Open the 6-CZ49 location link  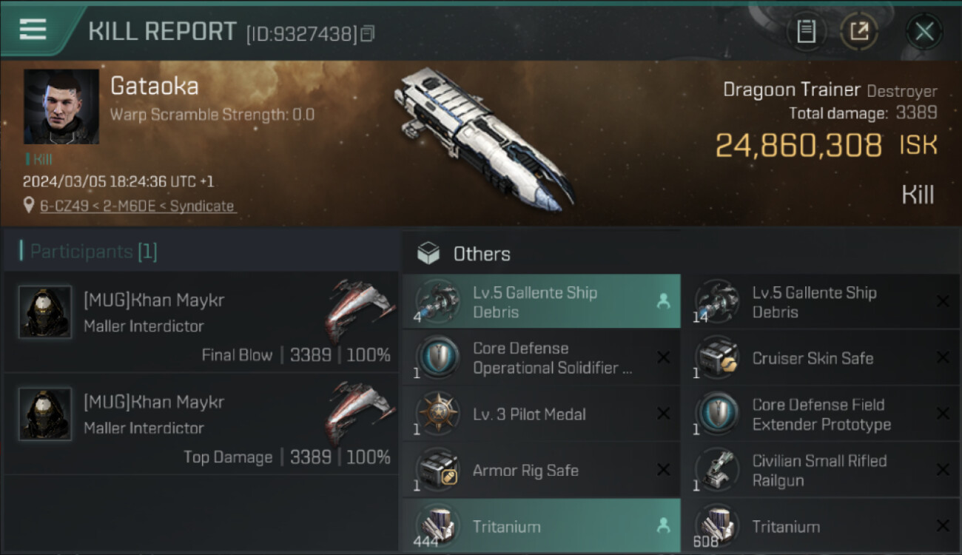coord(137,206)
